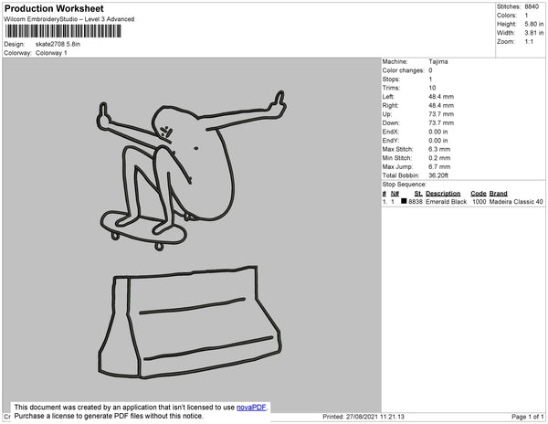Click the 'Colorway 1' value
Viewport: 548px width, 424px height.
pos(51,53)
